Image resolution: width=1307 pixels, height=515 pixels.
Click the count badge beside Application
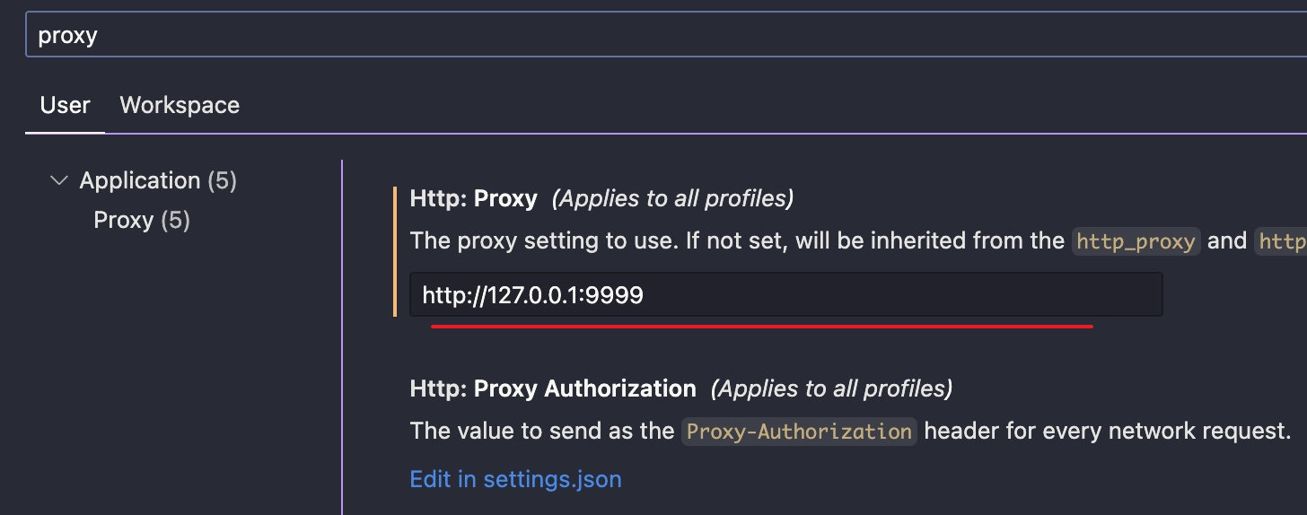tap(222, 180)
